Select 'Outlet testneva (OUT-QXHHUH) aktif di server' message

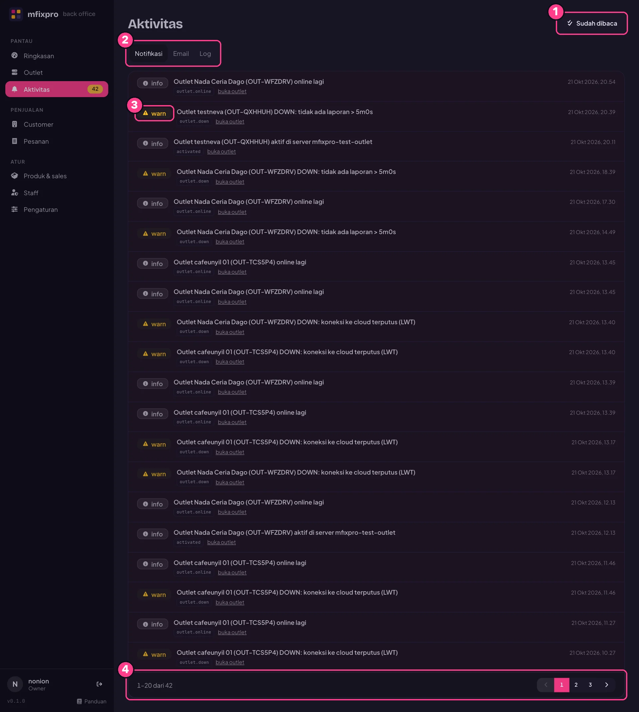(x=273, y=142)
